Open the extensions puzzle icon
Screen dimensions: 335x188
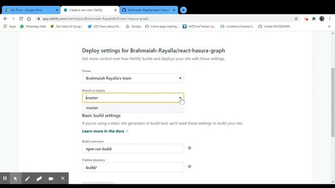(314, 19)
